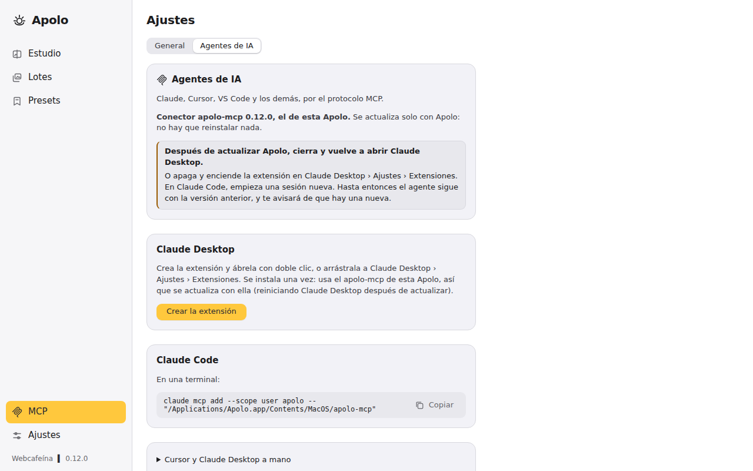The width and height of the screenshot is (753, 471).
Task: Click the Lotes sidebar icon
Action: click(x=17, y=77)
